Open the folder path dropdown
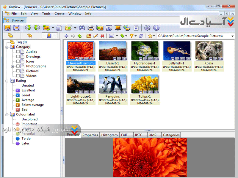 [x=232, y=36]
